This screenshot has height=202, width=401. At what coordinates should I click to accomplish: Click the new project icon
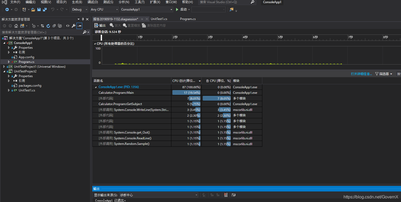click(24, 9)
